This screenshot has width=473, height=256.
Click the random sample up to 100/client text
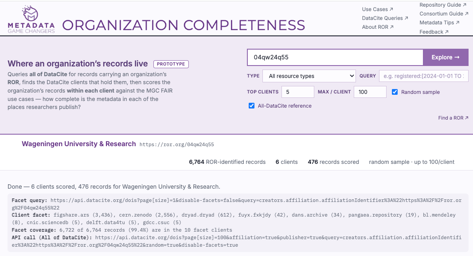point(411,162)
